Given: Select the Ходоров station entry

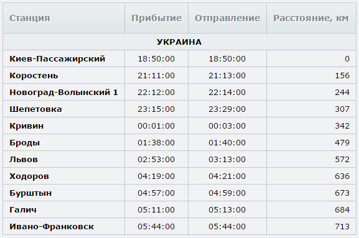Looking at the screenshot, I should 29,176.
